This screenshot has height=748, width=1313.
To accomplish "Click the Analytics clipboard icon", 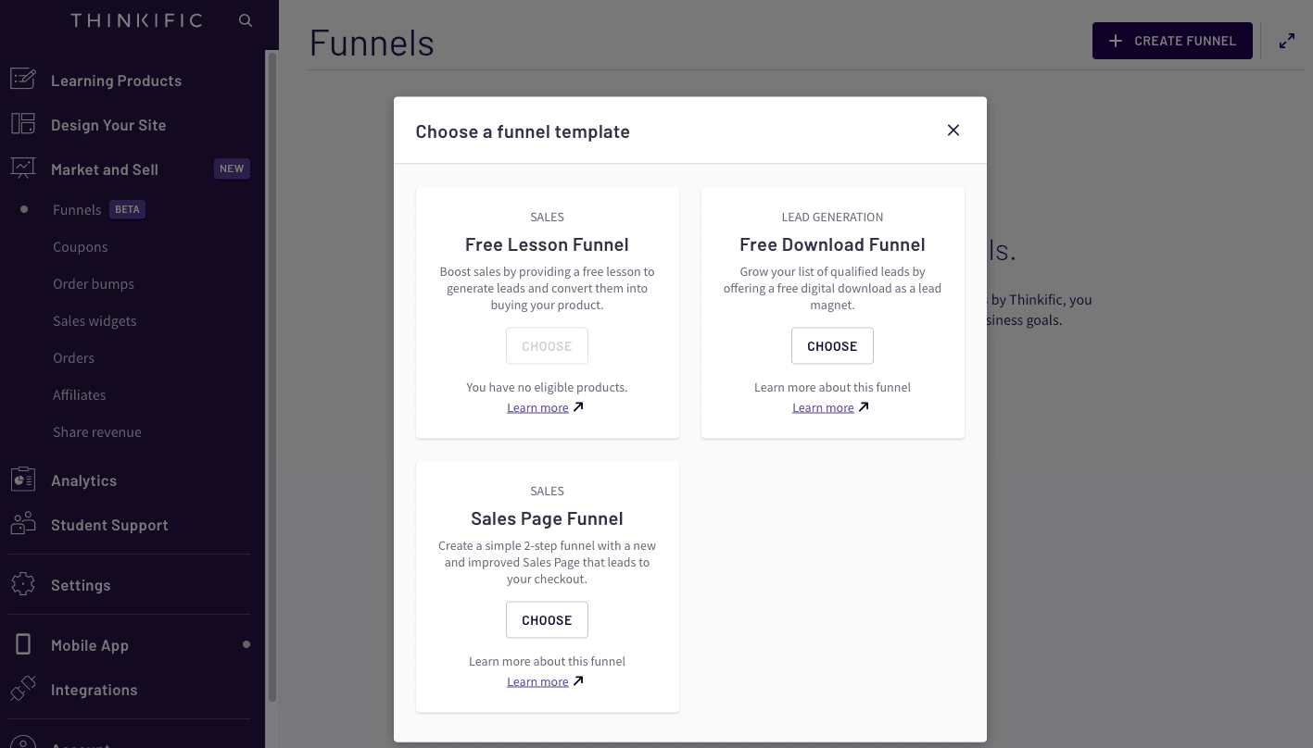I will (23, 480).
